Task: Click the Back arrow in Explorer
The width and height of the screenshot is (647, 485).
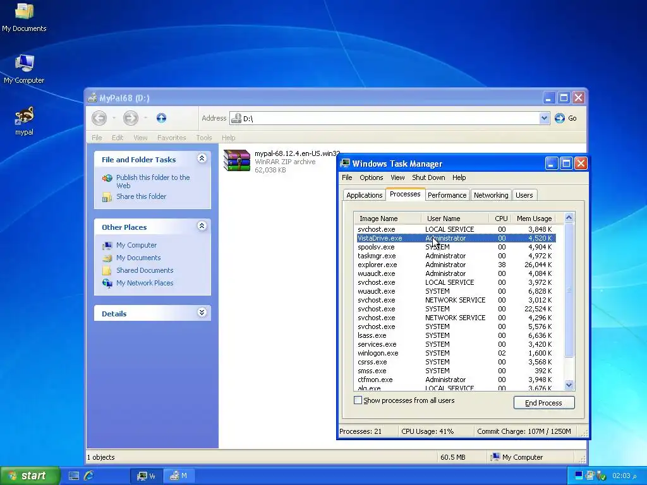Action: coord(99,118)
